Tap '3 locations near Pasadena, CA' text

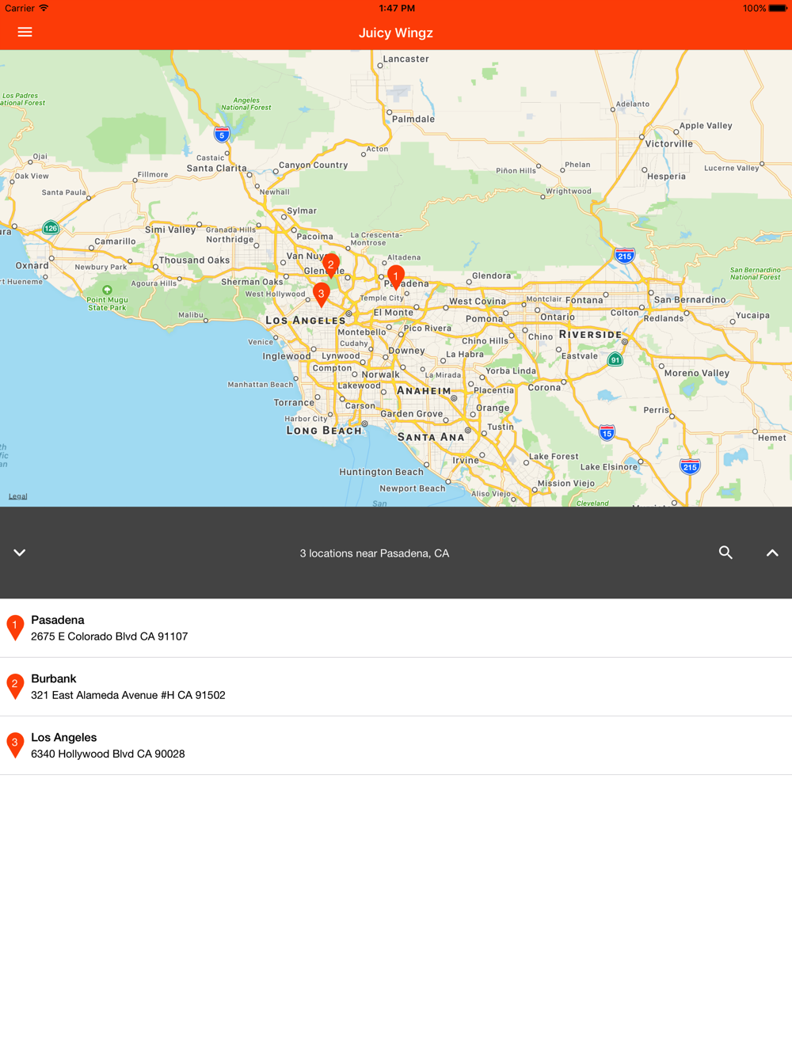(375, 553)
